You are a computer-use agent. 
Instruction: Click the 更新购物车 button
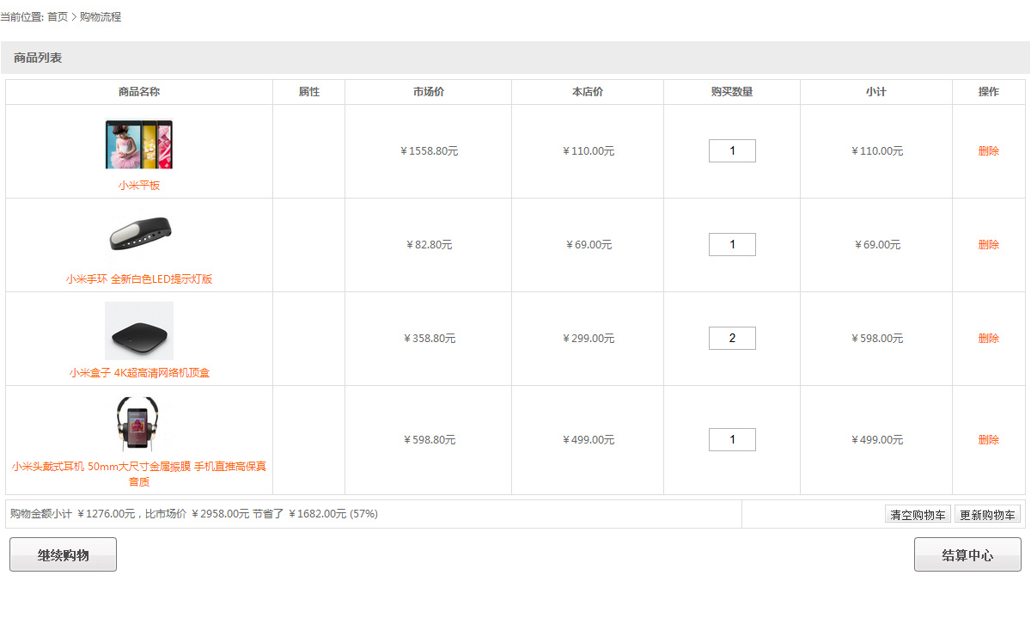(x=987, y=515)
